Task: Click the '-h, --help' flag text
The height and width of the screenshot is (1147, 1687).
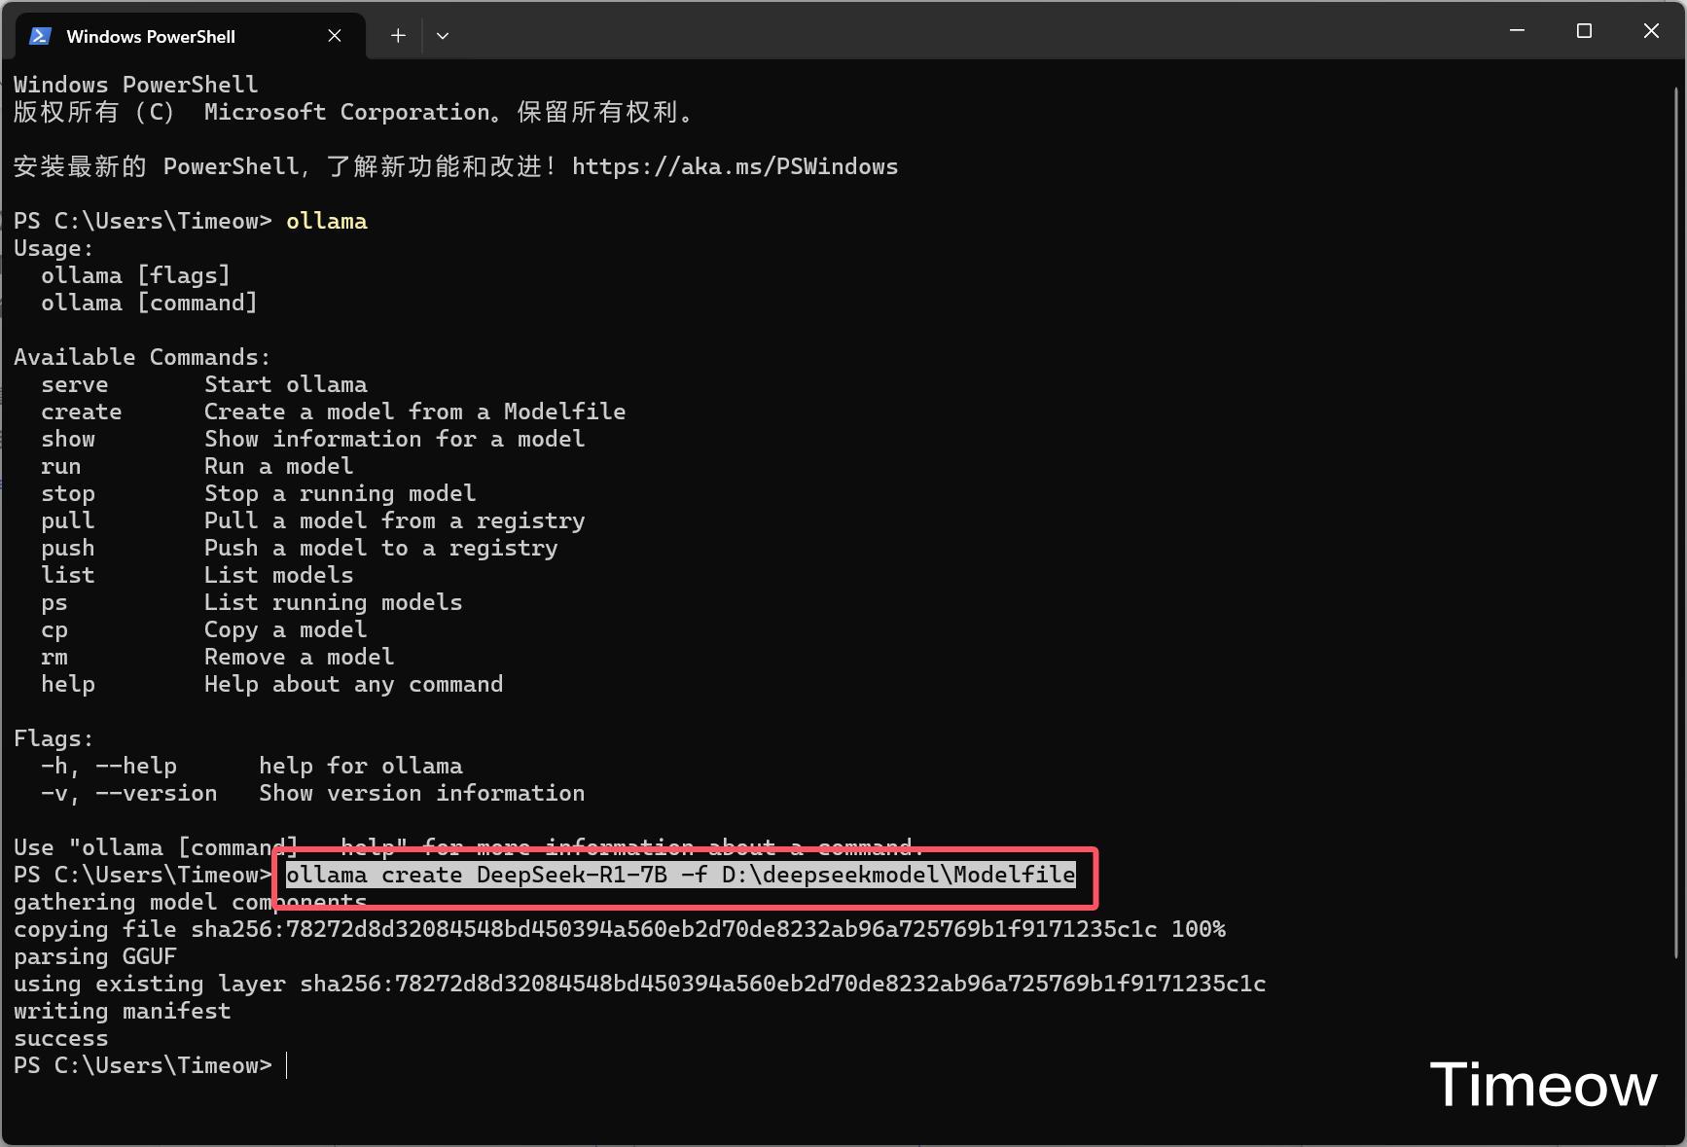Action: click(109, 766)
